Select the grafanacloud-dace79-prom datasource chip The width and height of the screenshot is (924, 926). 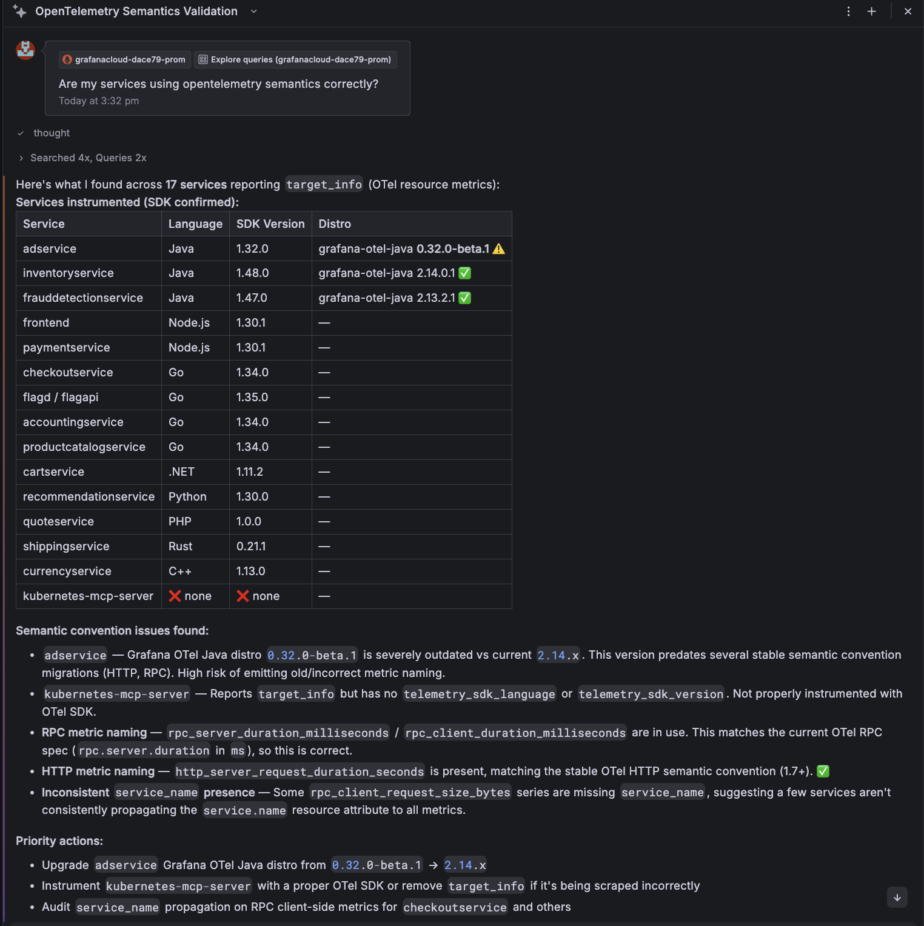(124, 59)
